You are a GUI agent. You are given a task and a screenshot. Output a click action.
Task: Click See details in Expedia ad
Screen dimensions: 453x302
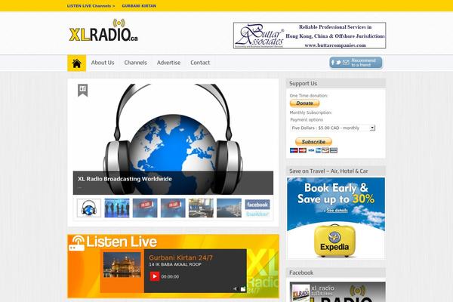337,210
